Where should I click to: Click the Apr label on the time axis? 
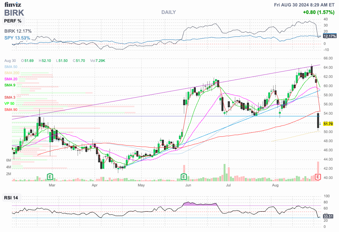[x=95, y=185]
